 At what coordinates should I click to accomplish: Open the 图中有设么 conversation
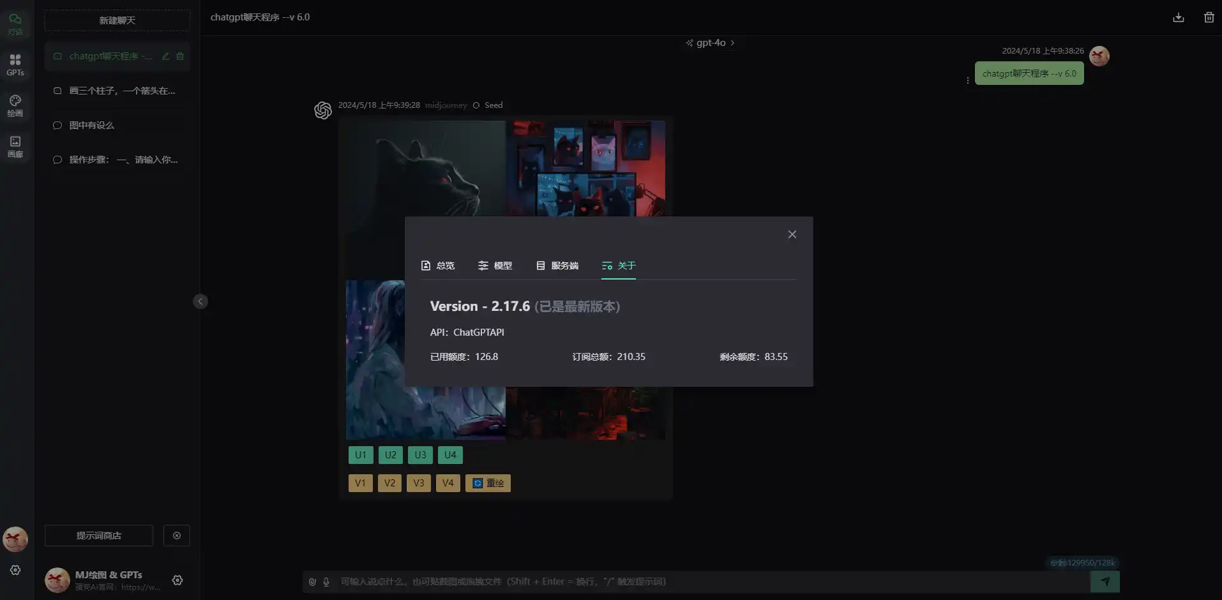point(117,125)
